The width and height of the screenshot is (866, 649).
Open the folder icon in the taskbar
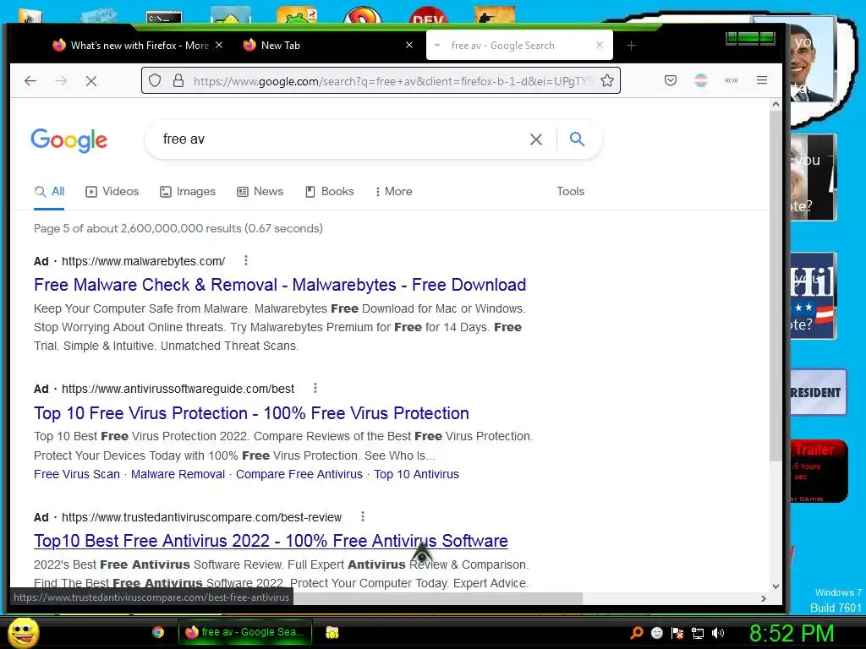(332, 632)
